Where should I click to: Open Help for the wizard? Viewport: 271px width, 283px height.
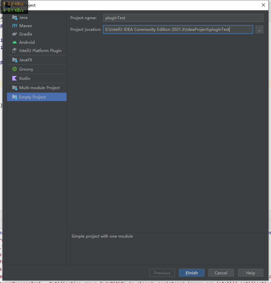point(250,273)
